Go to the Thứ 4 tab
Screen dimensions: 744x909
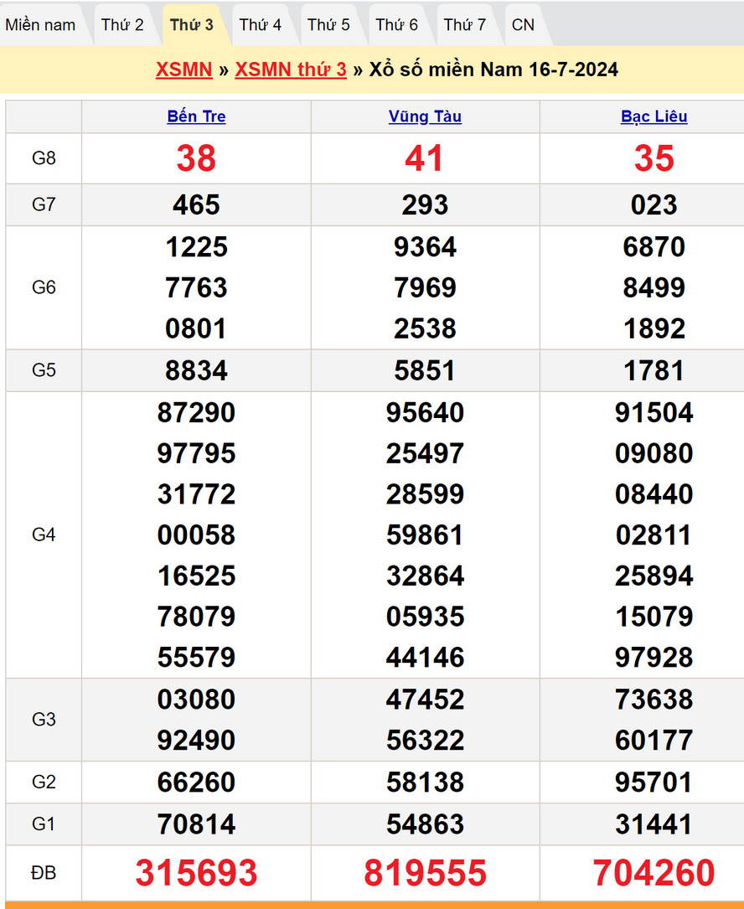coord(260,24)
